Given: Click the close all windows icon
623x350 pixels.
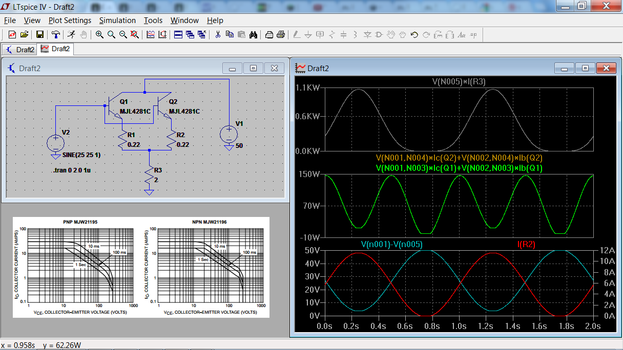Looking at the screenshot, I should (x=201, y=35).
